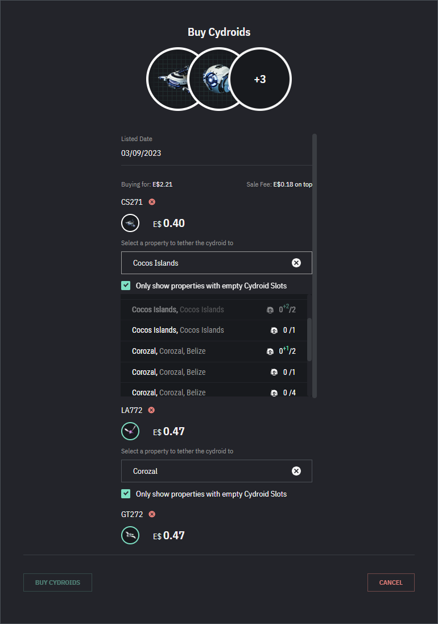This screenshot has width=438, height=624.
Task: Clear the Corozal property field
Action: click(x=296, y=471)
